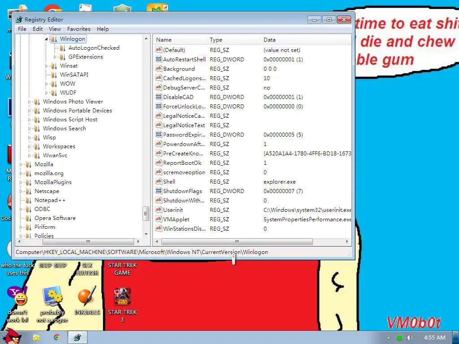Viewport: 459px width, 344px height.
Task: Select the Background string value icon
Action: click(158, 69)
